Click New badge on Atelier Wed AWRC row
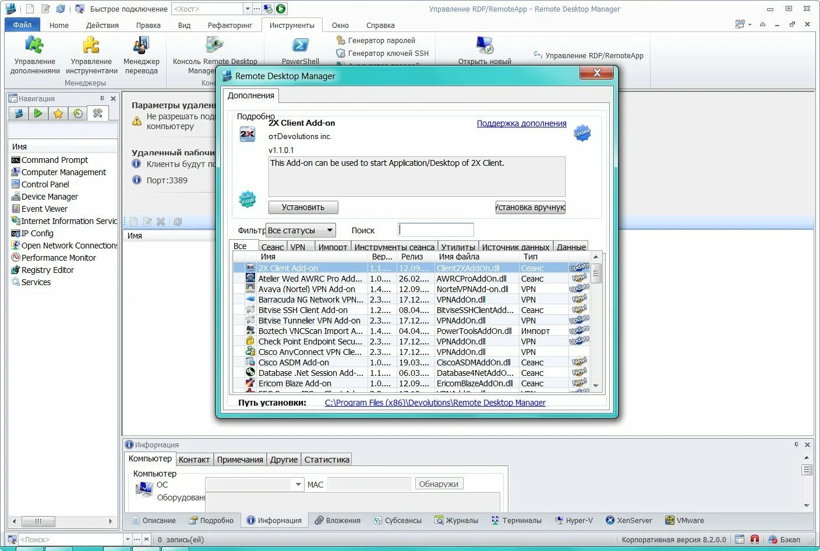Viewport: 820px width, 551px height. point(579,278)
